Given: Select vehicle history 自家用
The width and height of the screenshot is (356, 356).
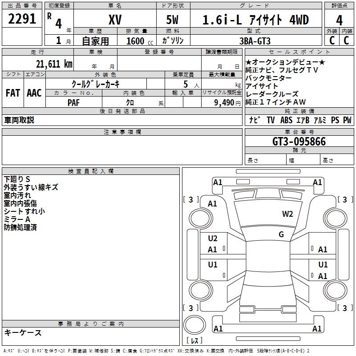Looking at the screenshot, I should point(95,41).
